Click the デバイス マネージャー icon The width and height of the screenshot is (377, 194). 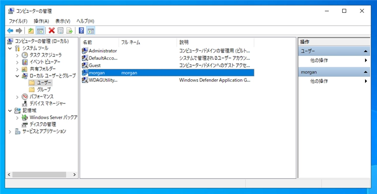[x=25, y=103]
